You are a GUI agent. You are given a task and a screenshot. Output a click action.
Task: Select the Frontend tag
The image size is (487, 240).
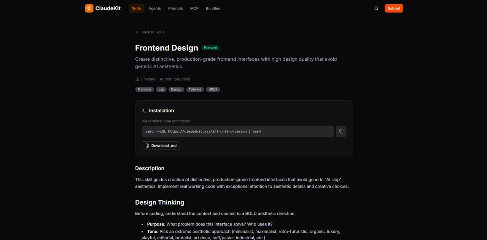pos(144,89)
